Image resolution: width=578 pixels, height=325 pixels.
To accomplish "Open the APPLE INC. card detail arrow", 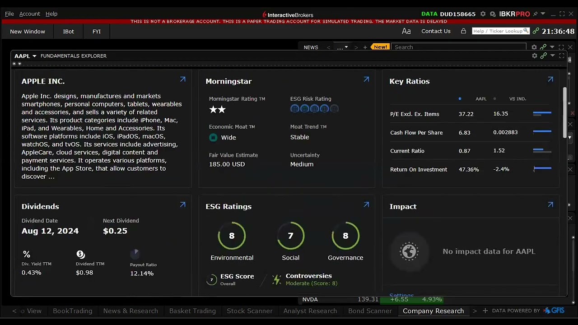I will 182,79.
